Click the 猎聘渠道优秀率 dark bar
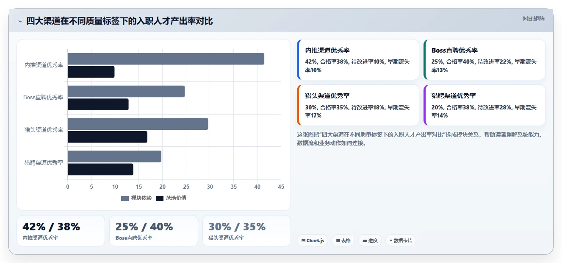This screenshot has height=263, width=562. coord(100,169)
